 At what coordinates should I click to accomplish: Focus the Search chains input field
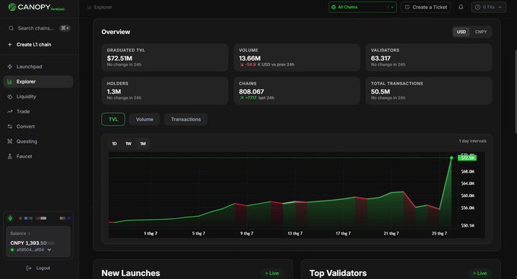(39, 28)
